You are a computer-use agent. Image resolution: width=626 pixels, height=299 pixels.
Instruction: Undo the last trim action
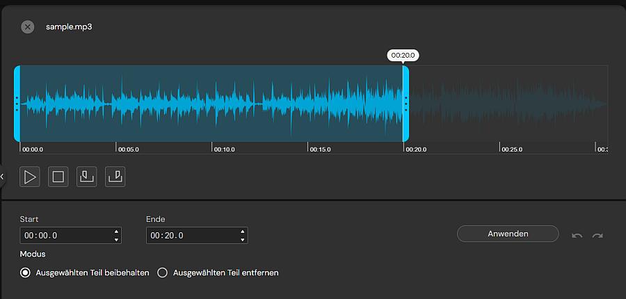(577, 236)
